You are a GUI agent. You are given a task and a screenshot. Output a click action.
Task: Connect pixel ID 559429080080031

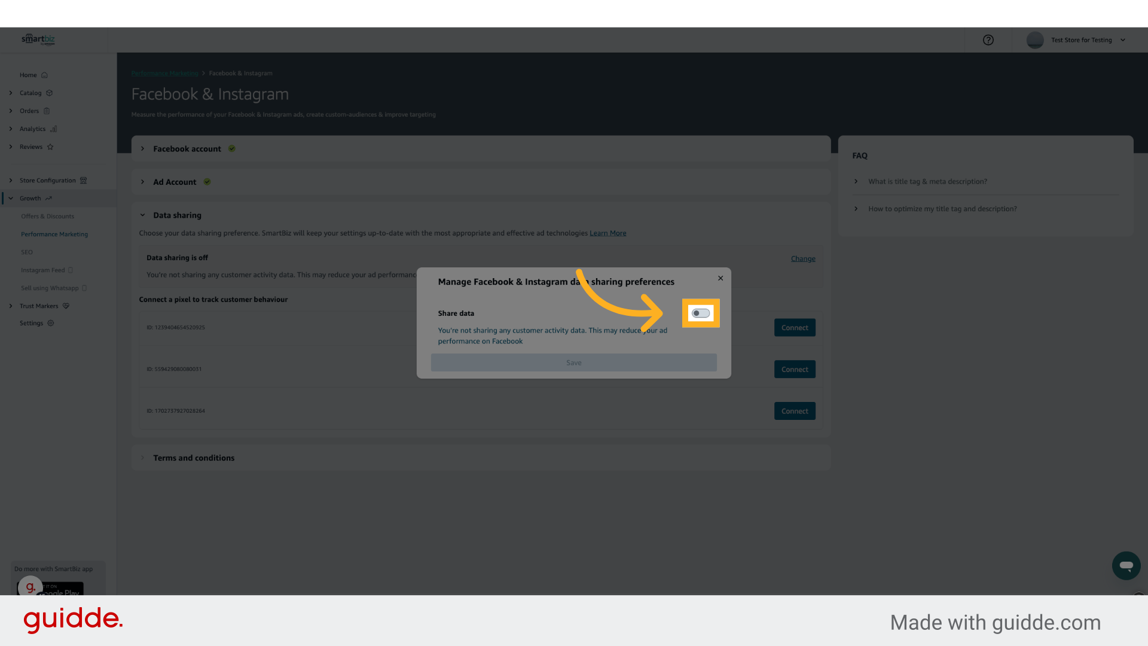(x=795, y=370)
